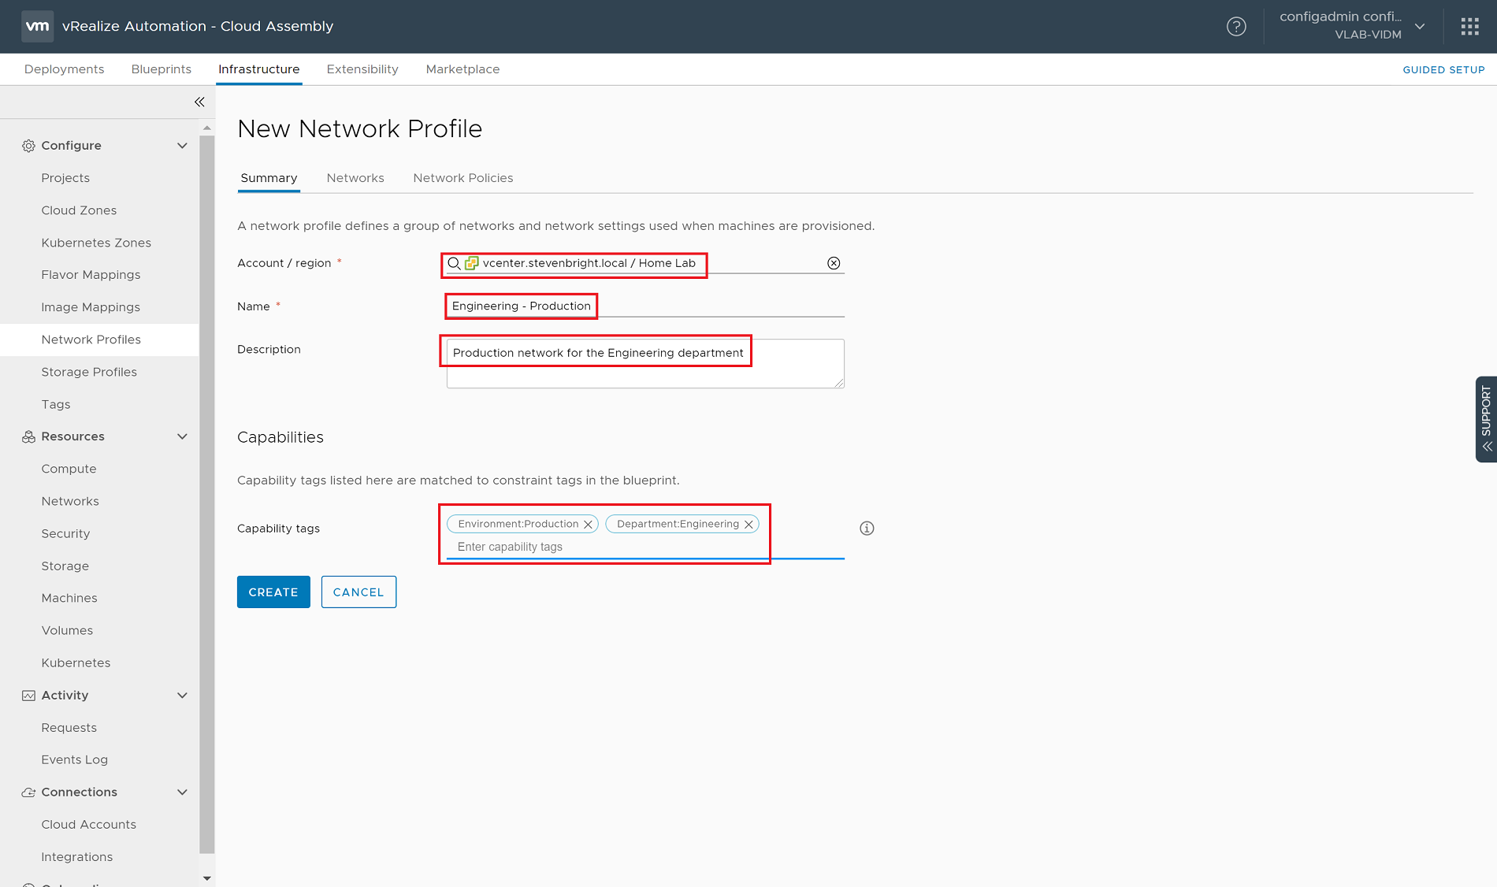Viewport: 1497px width, 887px height.
Task: Select the Resources icon in the sidebar
Action: click(x=28, y=436)
